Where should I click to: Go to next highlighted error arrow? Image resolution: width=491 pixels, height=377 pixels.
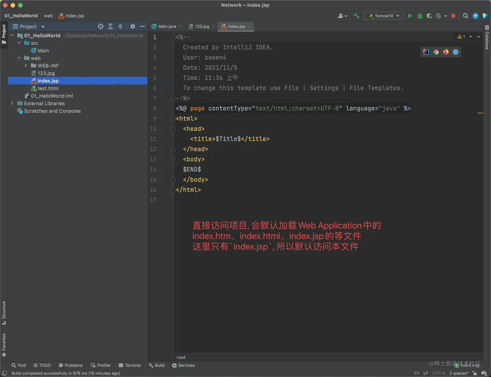coord(478,37)
